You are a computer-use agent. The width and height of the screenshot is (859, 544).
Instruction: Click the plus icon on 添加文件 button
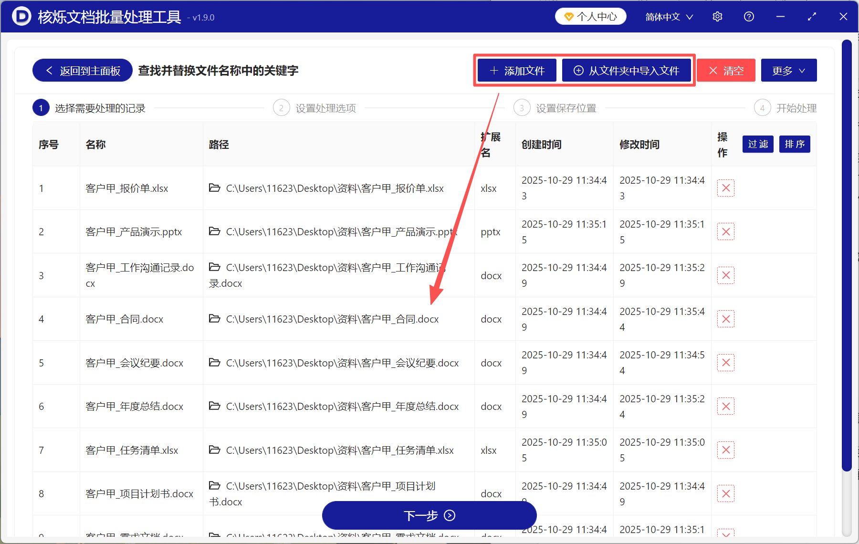tap(493, 70)
